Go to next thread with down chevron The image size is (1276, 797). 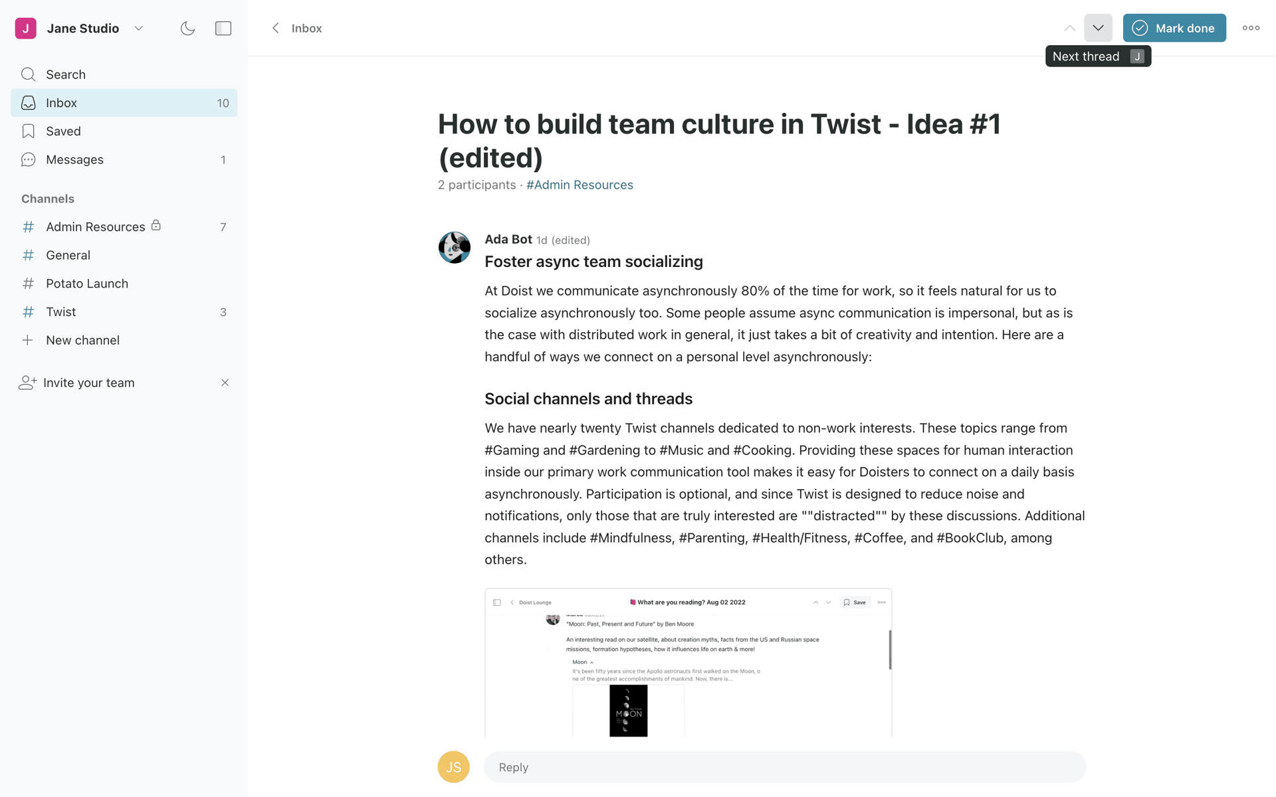pyautogui.click(x=1098, y=28)
